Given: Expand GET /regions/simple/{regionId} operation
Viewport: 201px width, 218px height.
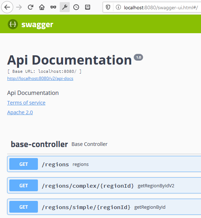Looking at the screenshot, I should [104, 207].
